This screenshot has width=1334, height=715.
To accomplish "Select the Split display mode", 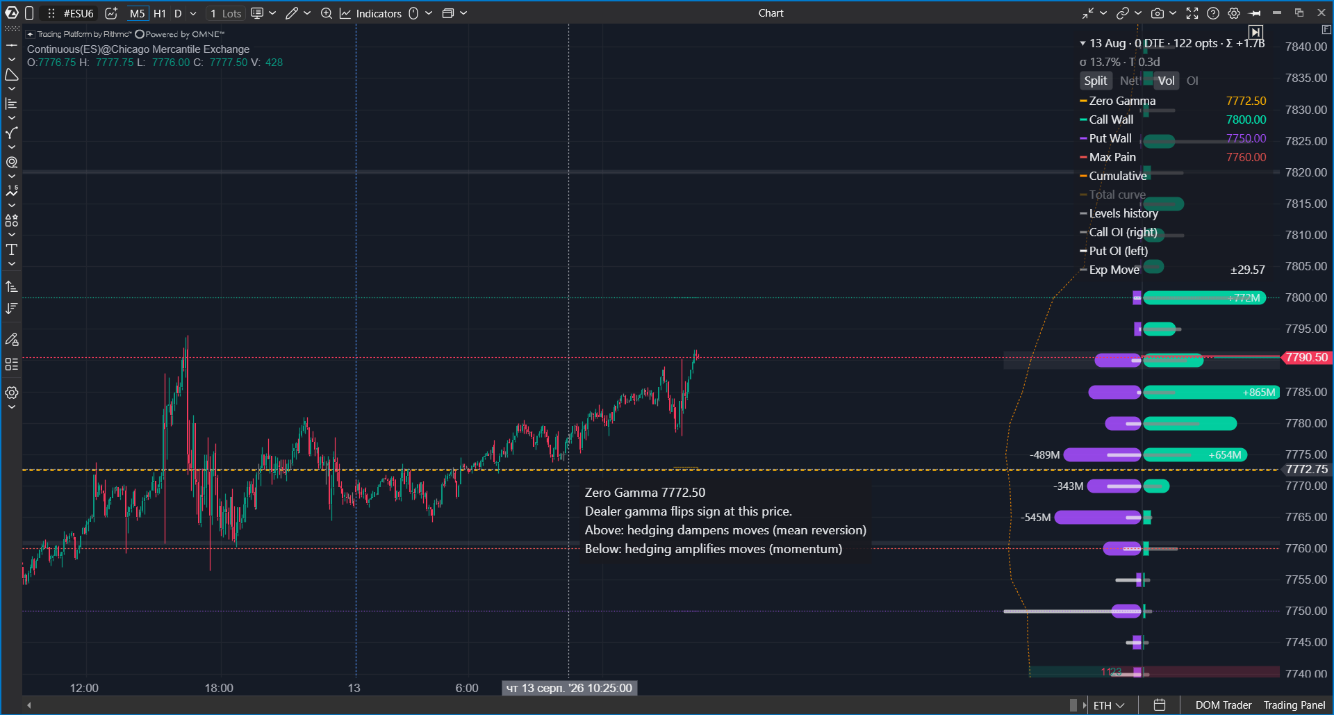I will tap(1096, 81).
